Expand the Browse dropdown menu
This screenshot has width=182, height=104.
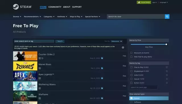click(x=17, y=16)
